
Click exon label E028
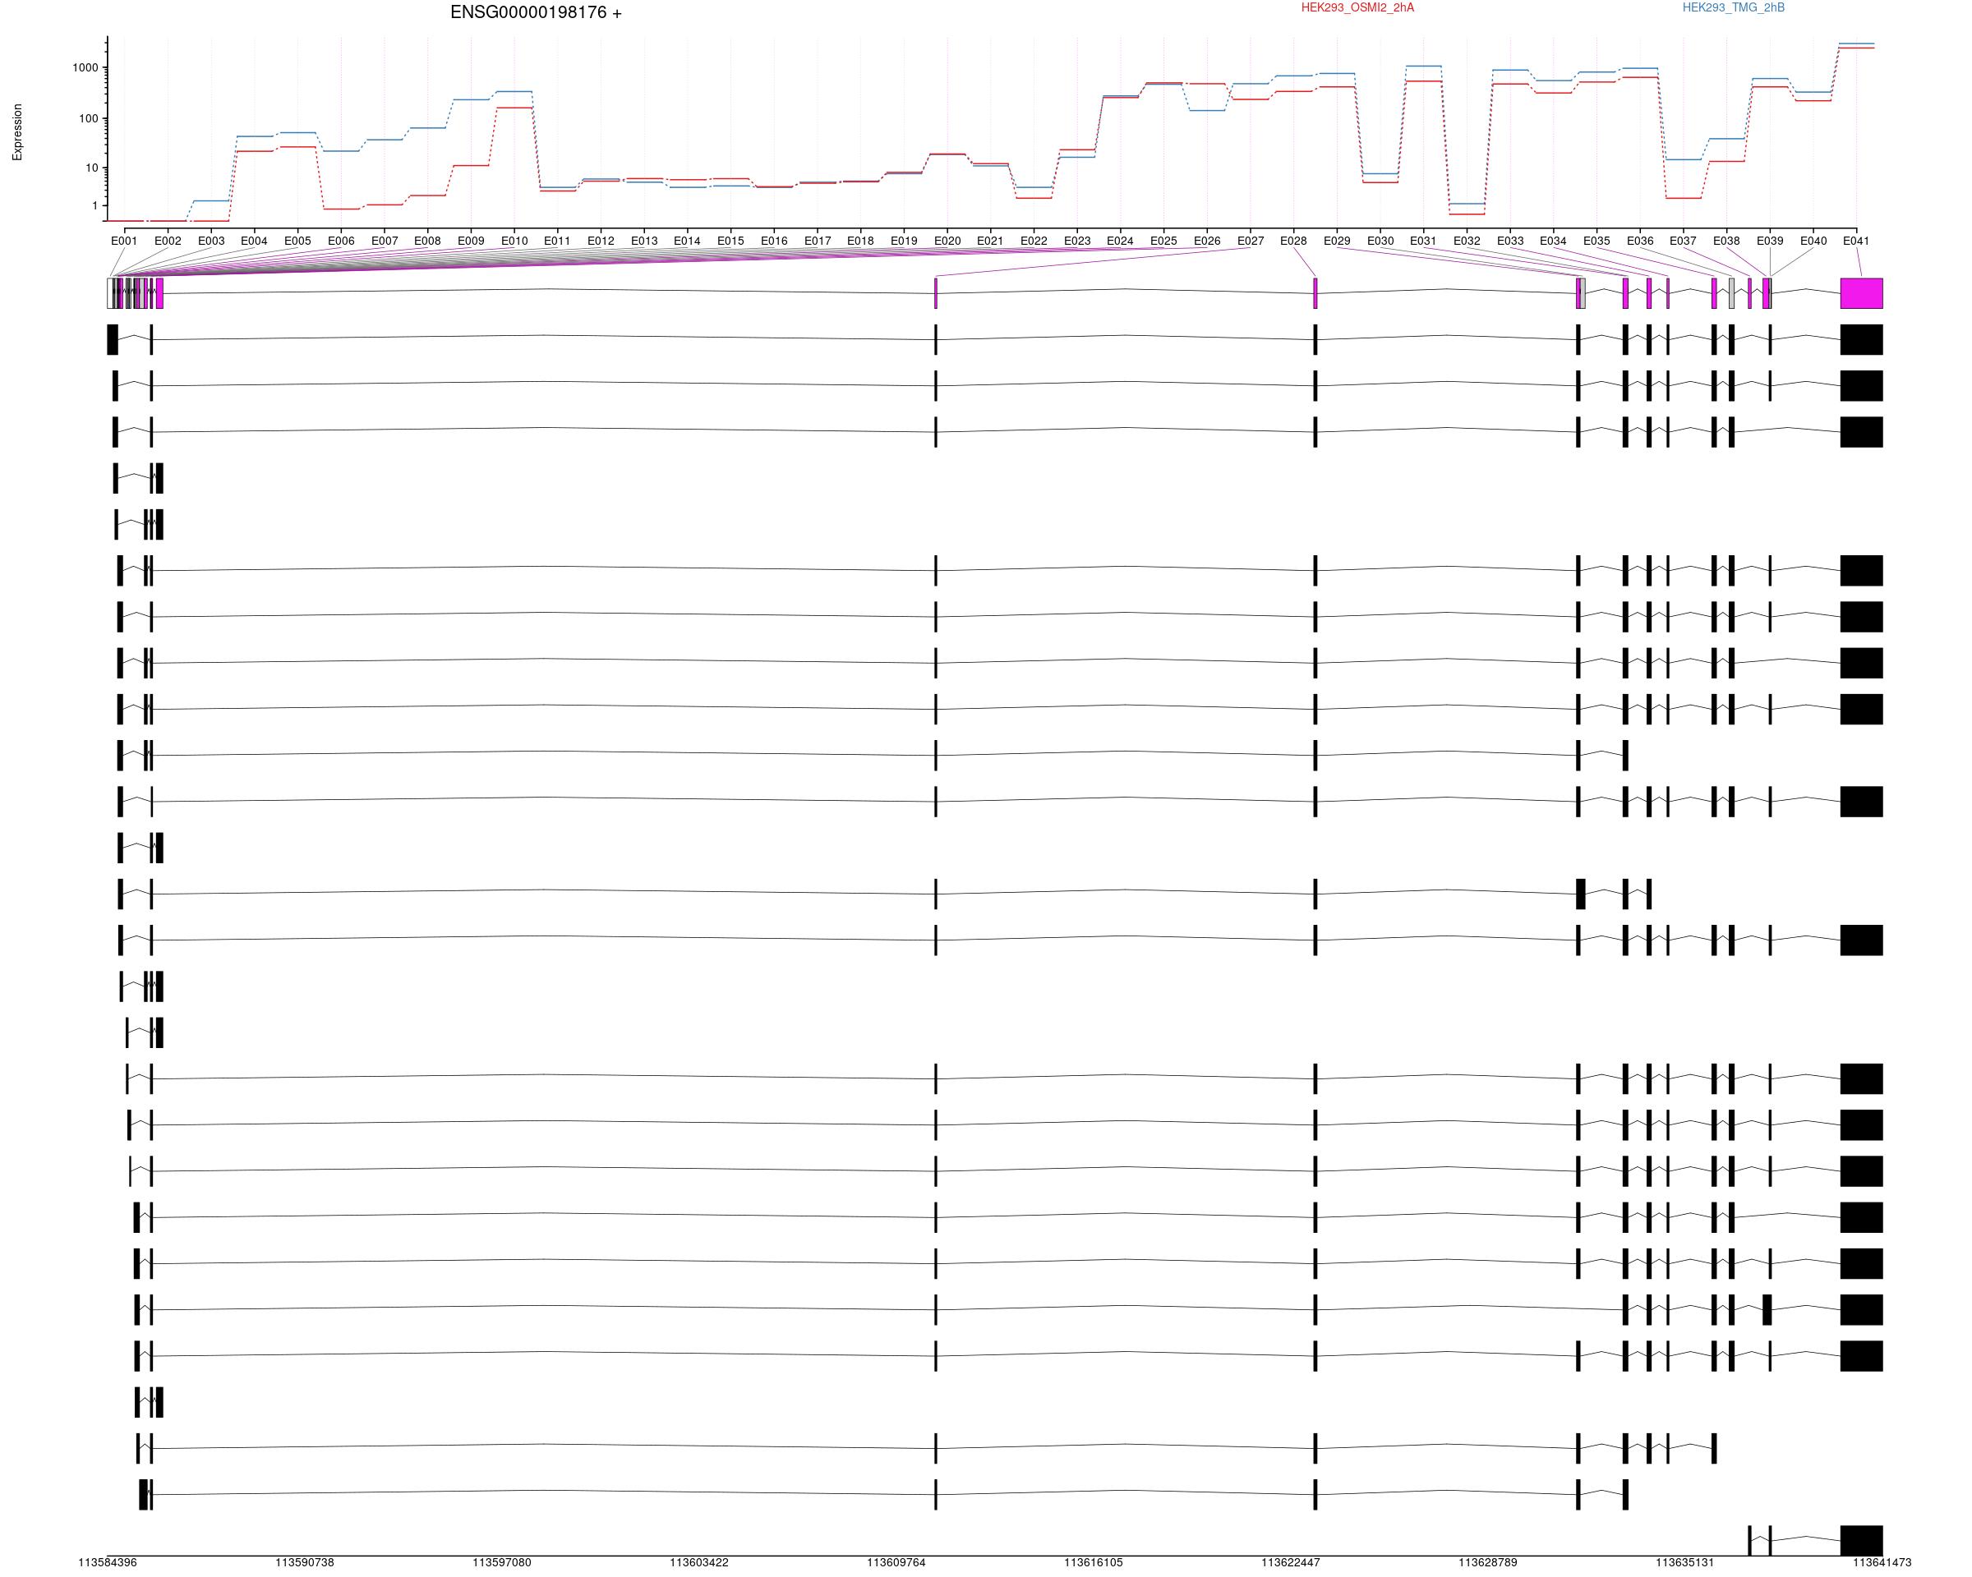point(1293,241)
